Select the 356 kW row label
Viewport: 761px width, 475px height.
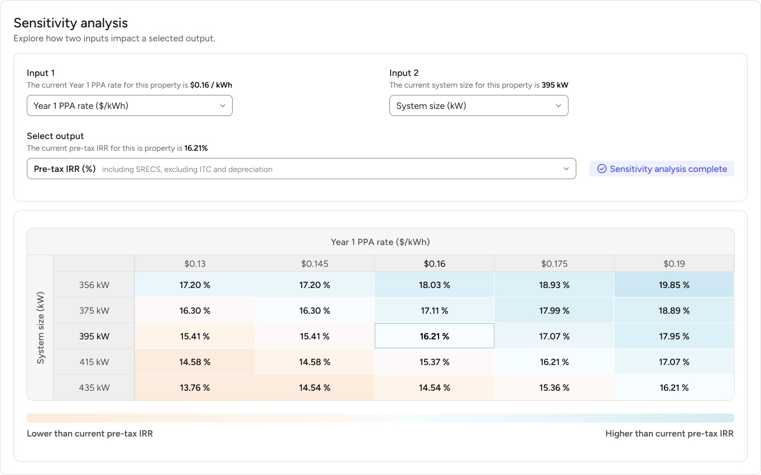[x=93, y=285]
